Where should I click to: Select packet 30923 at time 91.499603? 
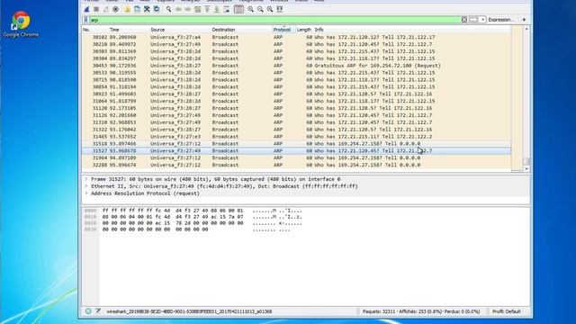[x=296, y=94]
